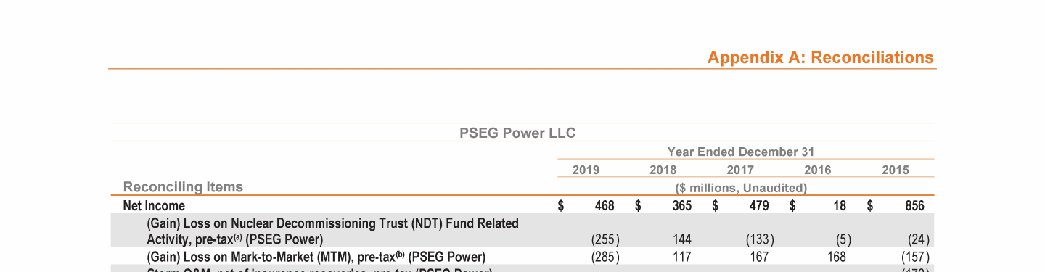Click the Year Ended December 31 header

coord(740,152)
